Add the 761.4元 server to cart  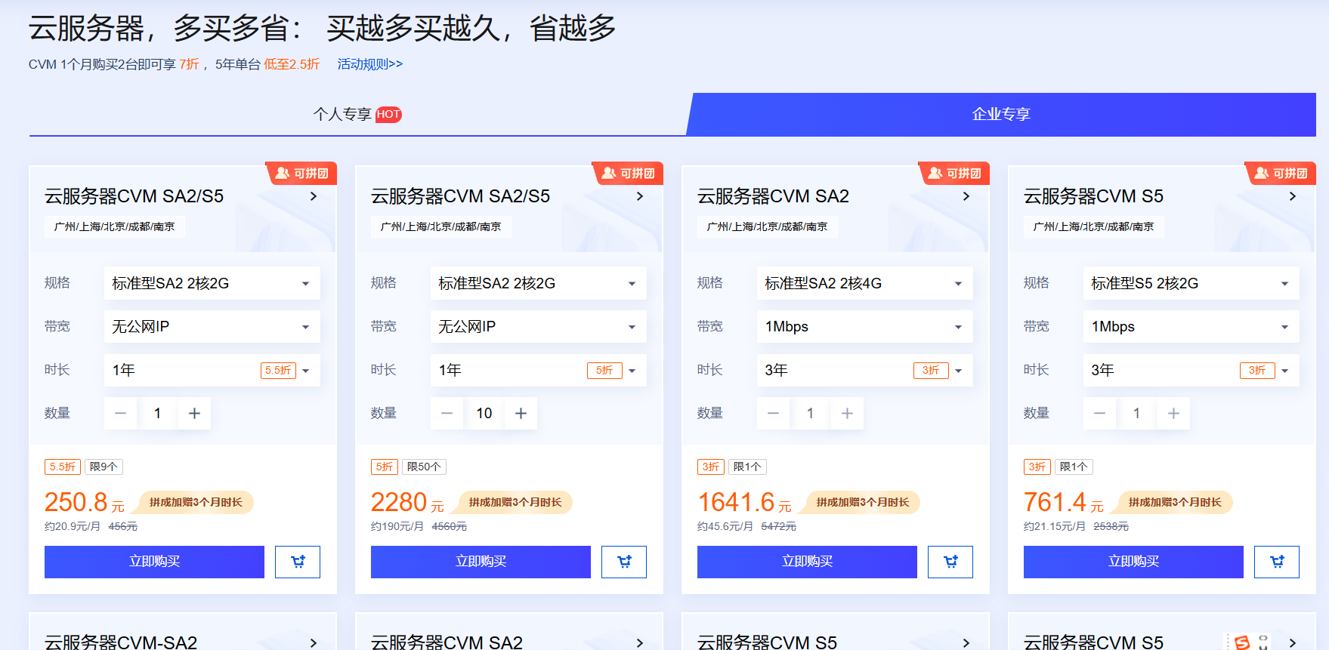pos(1277,562)
